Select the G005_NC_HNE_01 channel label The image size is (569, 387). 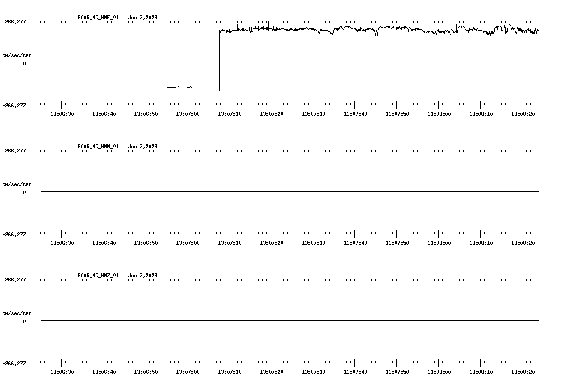[x=97, y=18]
